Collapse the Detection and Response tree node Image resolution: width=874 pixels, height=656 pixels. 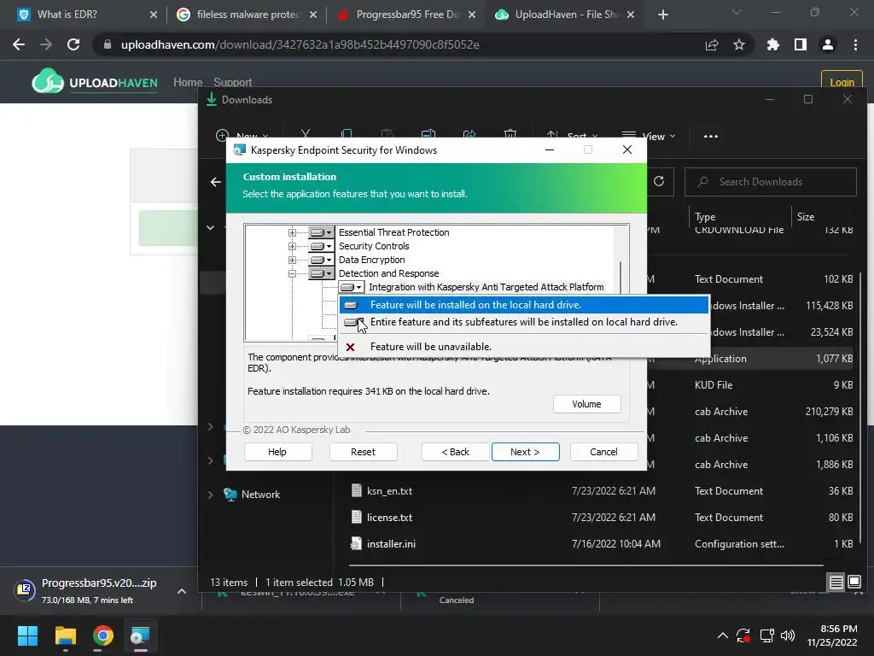(x=292, y=273)
